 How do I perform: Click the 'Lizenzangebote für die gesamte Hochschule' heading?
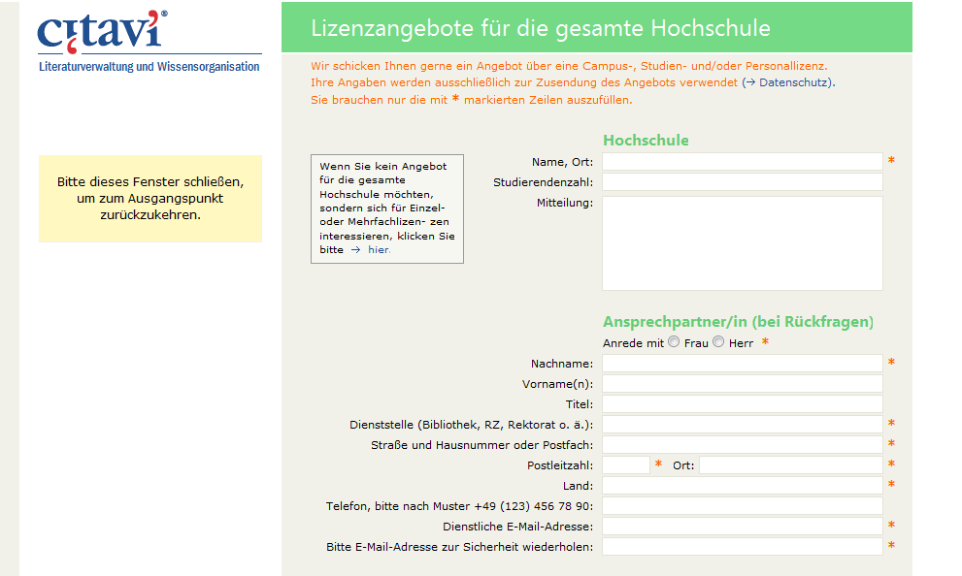[541, 28]
